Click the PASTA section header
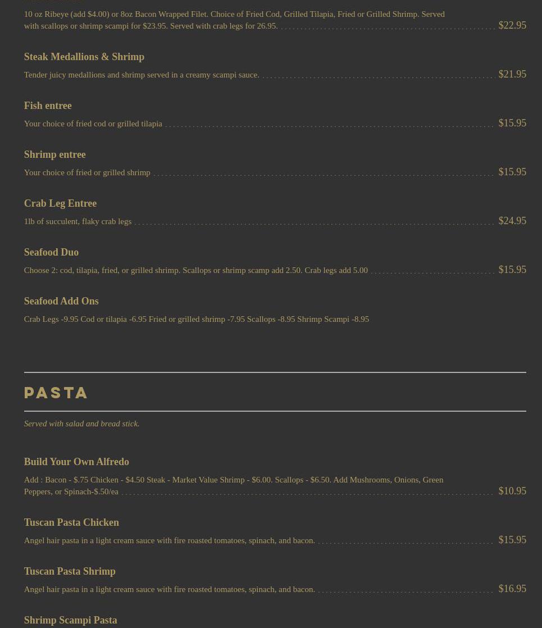 [56, 392]
